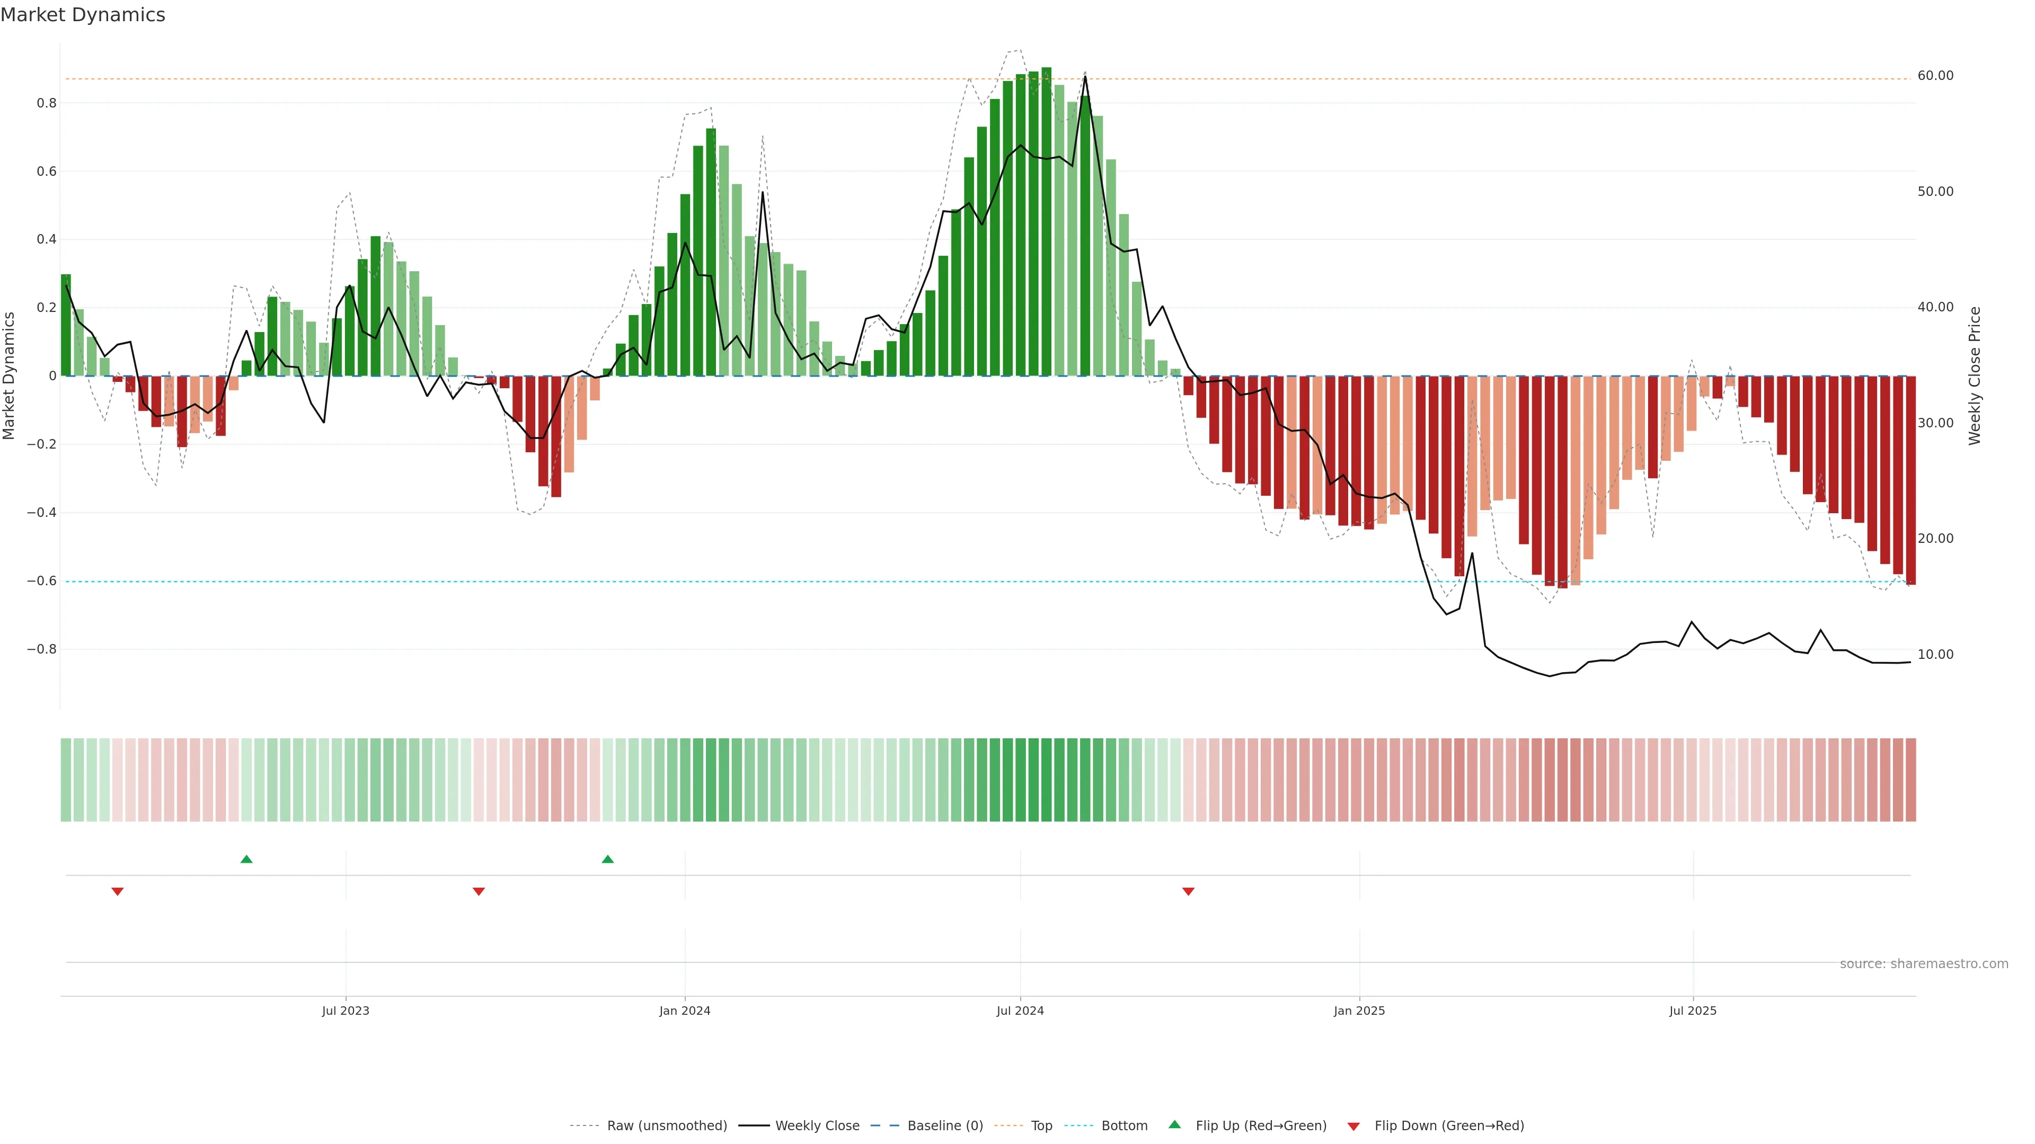Click the red triangle icon in the legend
This screenshot has height=1144, width=2035.
click(x=1353, y=1127)
